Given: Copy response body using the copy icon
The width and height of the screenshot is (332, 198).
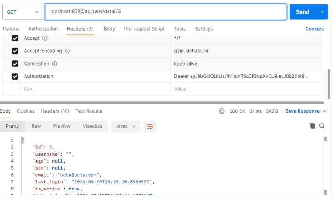Looking at the screenshot, I should point(312,126).
